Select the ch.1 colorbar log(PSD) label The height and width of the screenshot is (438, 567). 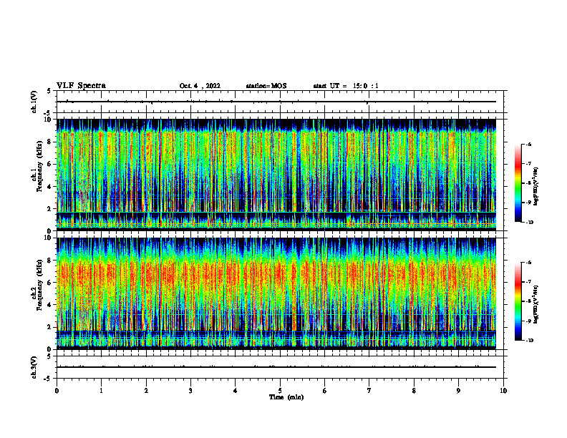point(536,187)
